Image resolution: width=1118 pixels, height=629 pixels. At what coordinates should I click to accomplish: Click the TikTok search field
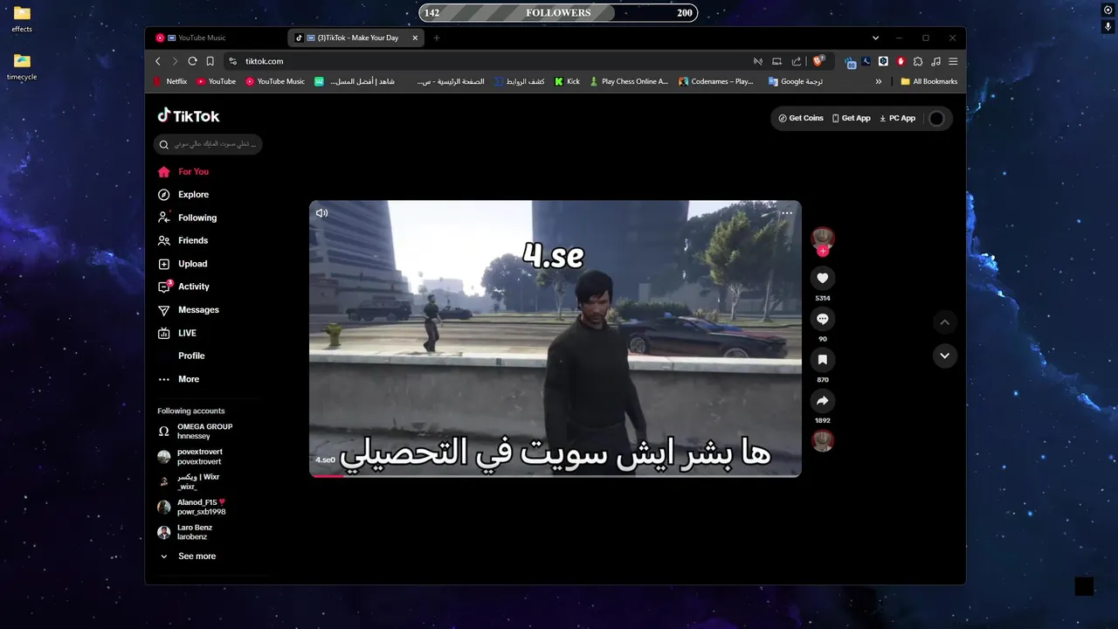208,144
